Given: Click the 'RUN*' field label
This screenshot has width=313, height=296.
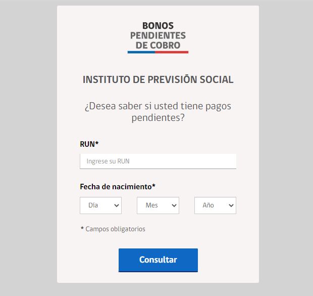Looking at the screenshot, I should [89, 144].
